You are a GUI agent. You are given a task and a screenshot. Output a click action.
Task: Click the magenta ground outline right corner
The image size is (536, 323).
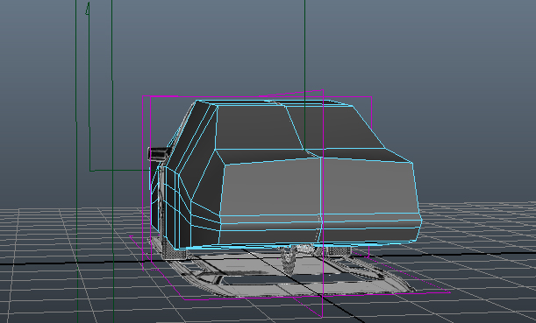(448, 292)
